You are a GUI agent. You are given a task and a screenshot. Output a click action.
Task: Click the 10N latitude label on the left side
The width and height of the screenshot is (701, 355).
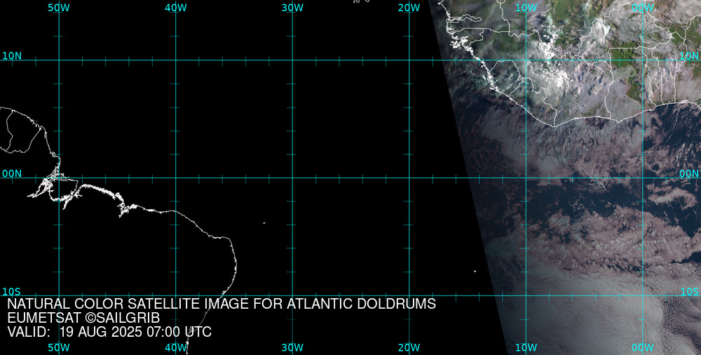coord(12,56)
